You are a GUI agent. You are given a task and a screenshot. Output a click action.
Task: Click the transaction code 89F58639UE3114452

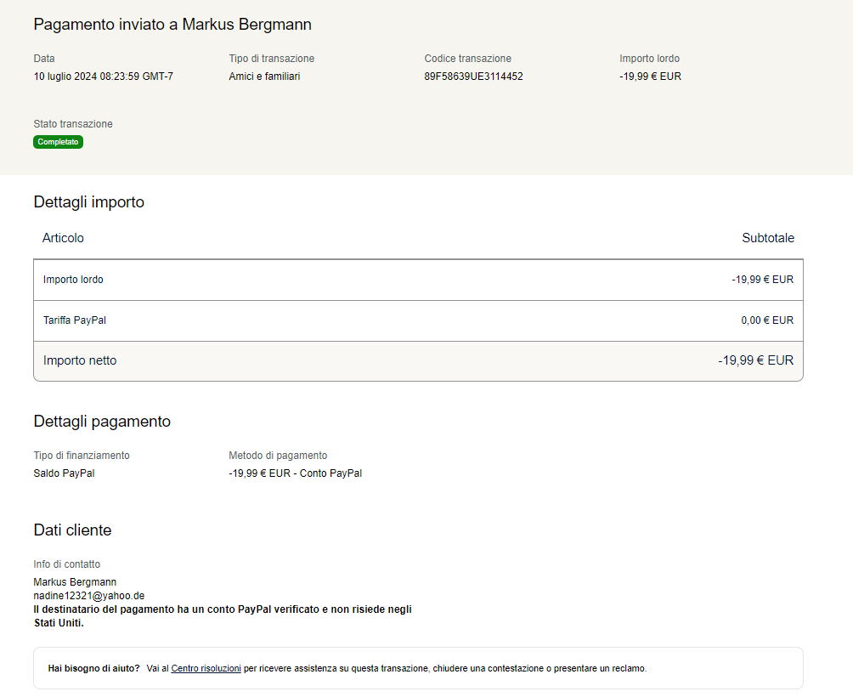coord(473,76)
